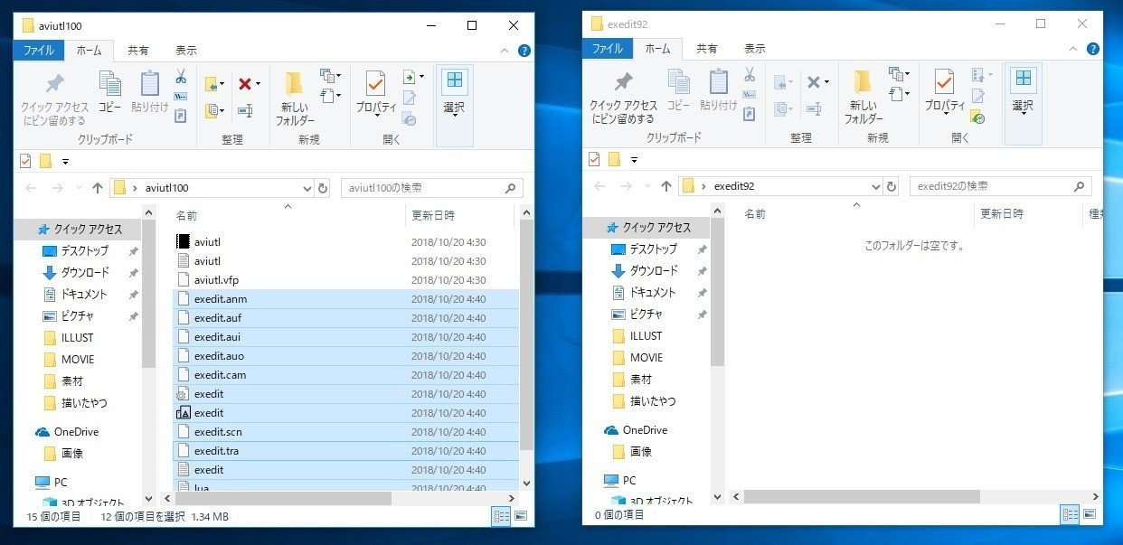Click exedit92 search box
1123x545 pixels.
pos(1001,186)
